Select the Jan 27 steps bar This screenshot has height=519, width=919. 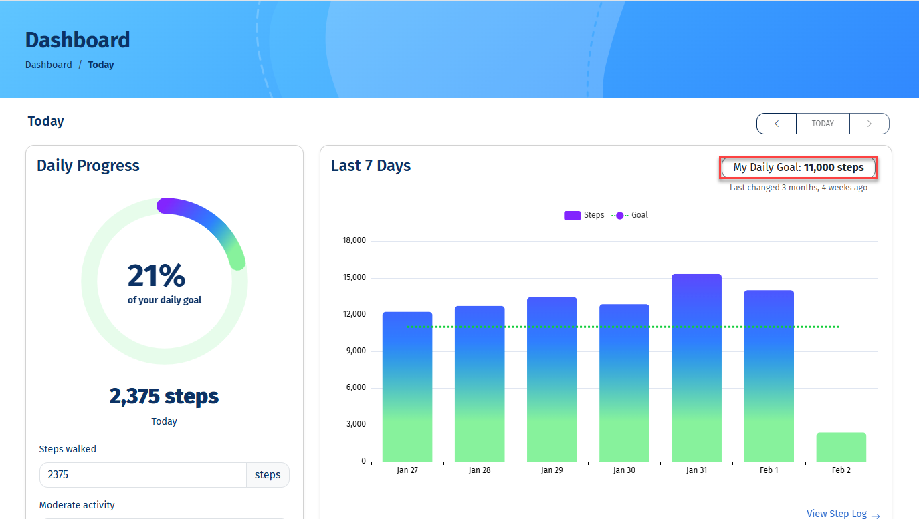407,387
